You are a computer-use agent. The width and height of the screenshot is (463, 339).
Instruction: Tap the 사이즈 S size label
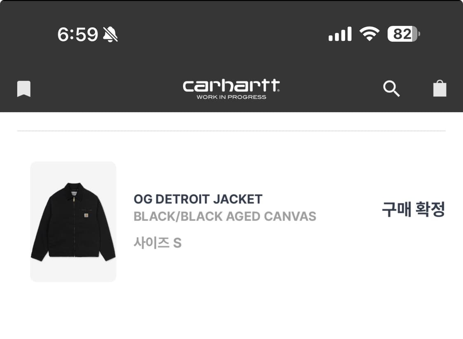point(158,243)
